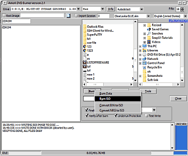Toggle Underrun Protection checkbox
Screen dimensions: 188x156
[x=116, y=116]
